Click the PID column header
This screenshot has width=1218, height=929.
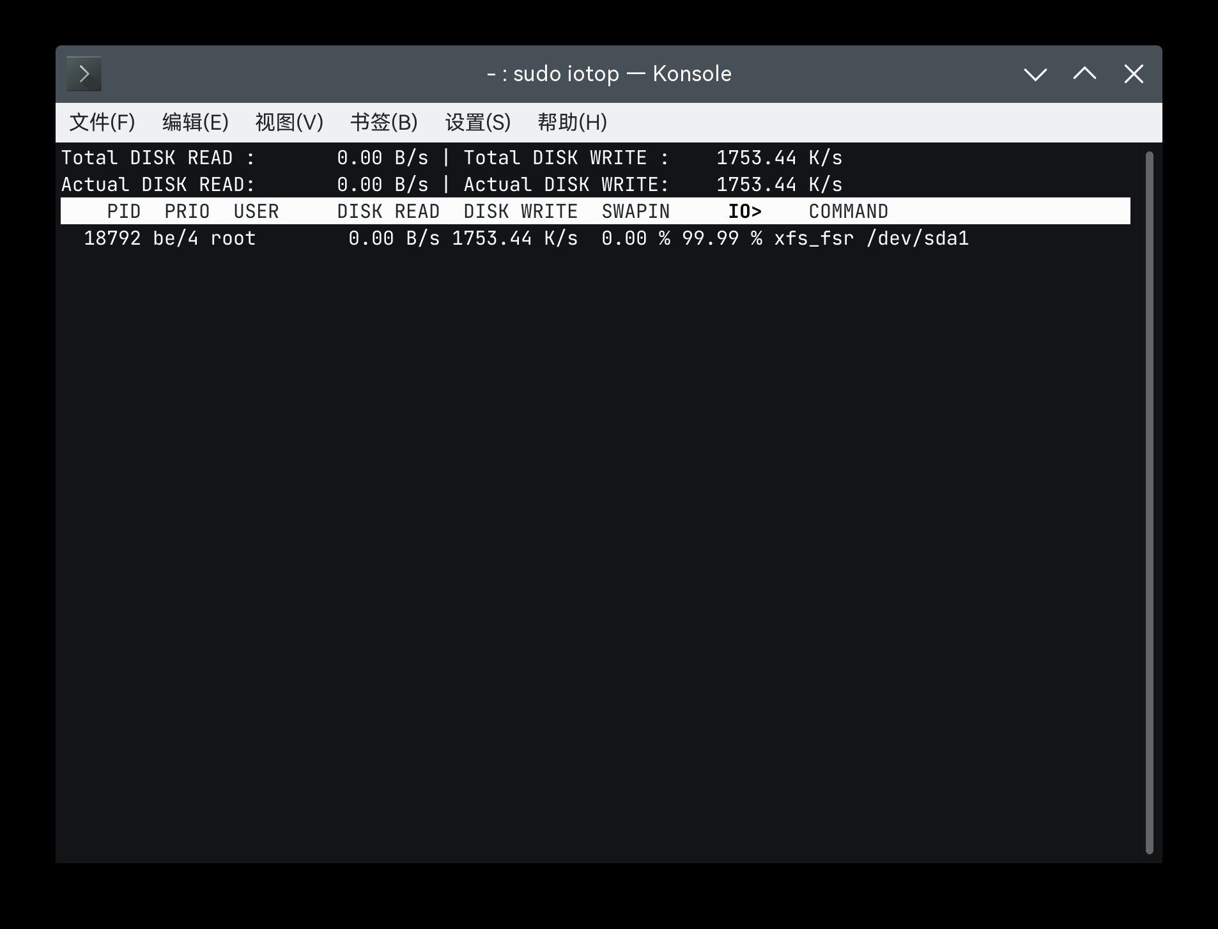pyautogui.click(x=123, y=211)
